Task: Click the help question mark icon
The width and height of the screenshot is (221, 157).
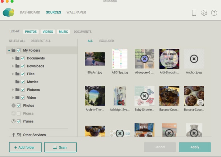Action: [214, 13]
